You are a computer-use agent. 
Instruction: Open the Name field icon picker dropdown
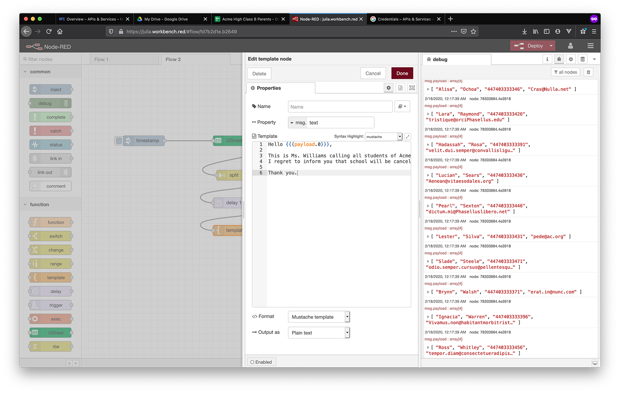(402, 106)
